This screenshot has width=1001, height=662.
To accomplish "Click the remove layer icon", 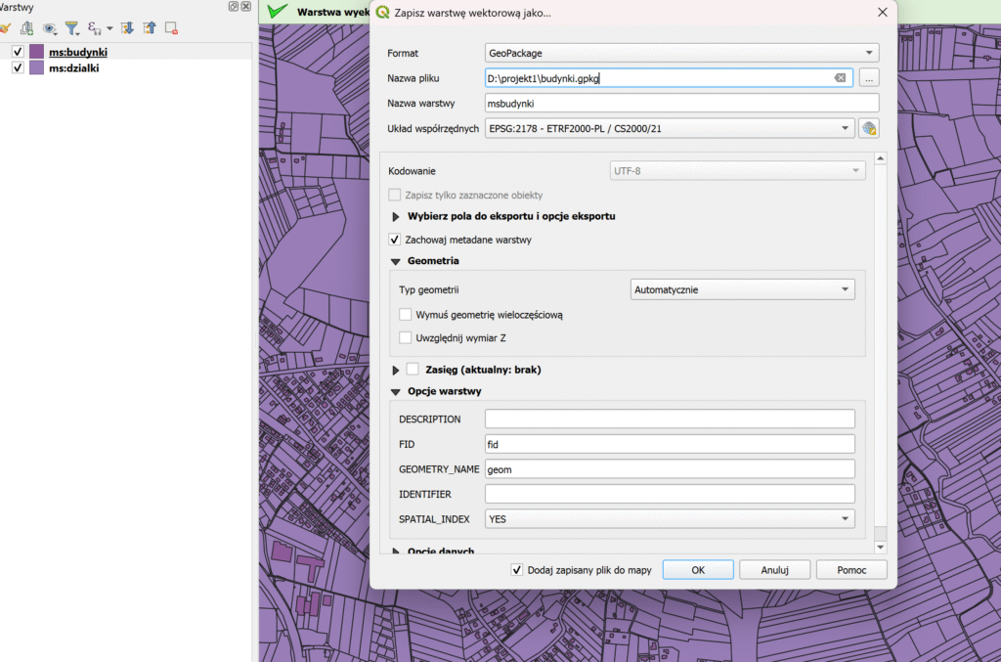I will tap(171, 28).
